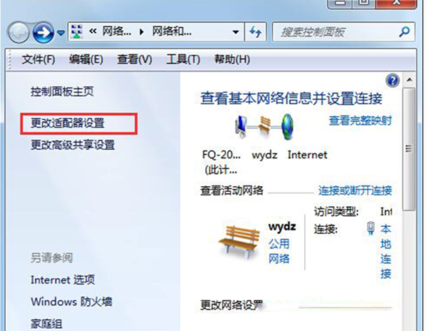Image resolution: width=426 pixels, height=331 pixels.
Task: Click the back navigation arrow button
Action: click(18, 33)
